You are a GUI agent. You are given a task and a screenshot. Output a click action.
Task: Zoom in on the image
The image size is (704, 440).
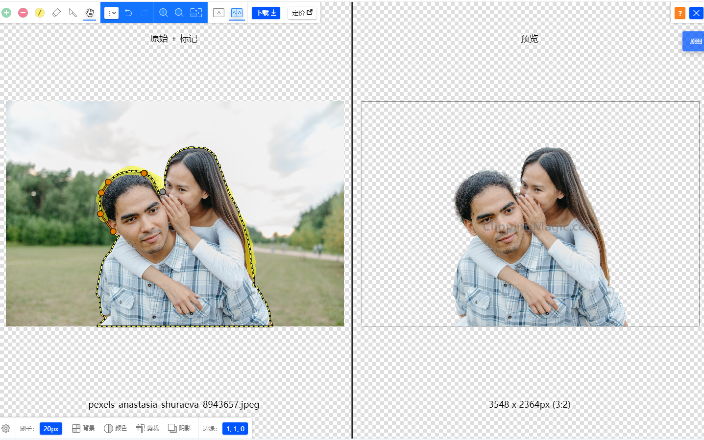click(x=164, y=13)
